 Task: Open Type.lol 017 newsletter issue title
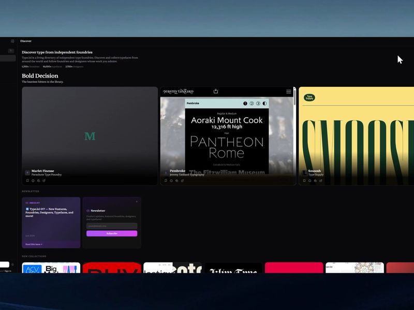(49, 212)
